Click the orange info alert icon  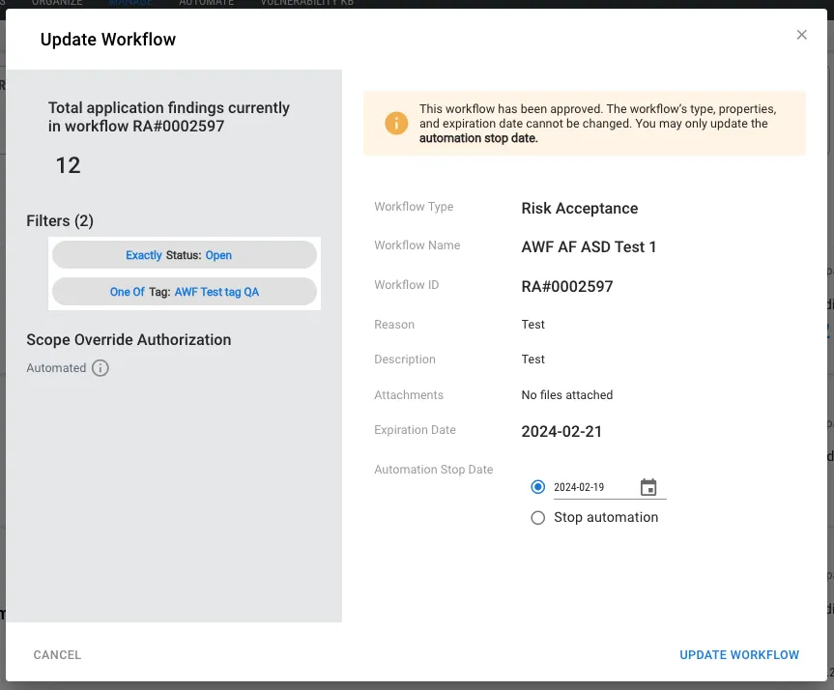pyautogui.click(x=396, y=124)
